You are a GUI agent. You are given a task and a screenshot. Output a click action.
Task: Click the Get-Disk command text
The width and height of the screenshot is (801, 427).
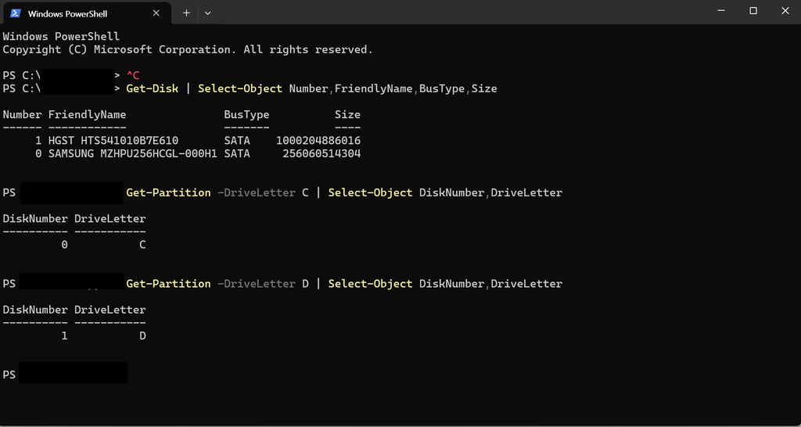(x=153, y=89)
